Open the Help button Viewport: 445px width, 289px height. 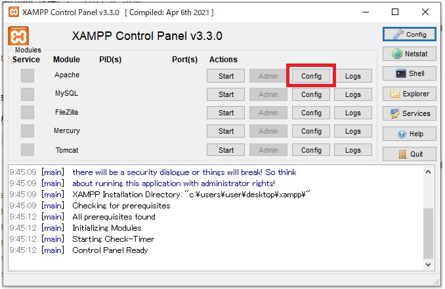(409, 134)
